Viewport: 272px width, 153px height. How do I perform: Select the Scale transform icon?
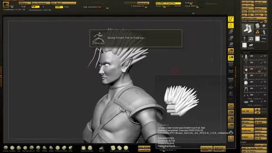(231, 38)
